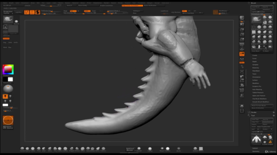Expand the Tablet Pressure section
The height and width of the screenshot is (155, 277).
(x=258, y=93)
